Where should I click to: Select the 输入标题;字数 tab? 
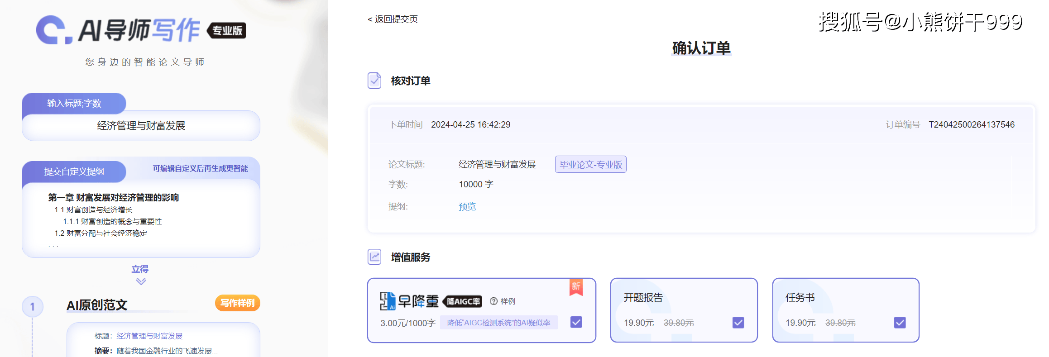tap(74, 103)
